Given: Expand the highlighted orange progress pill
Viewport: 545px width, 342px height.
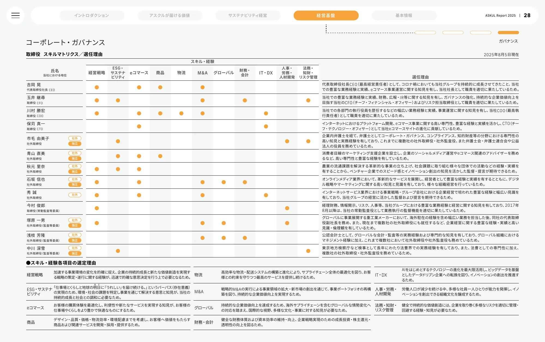Looking at the screenshot, I should (x=508, y=32).
